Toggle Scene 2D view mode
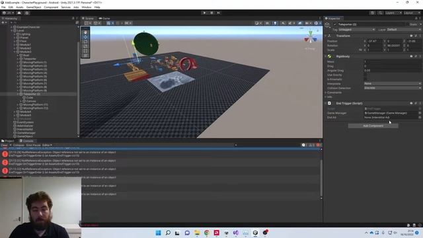The height and width of the screenshot is (238, 423). pos(267,23)
